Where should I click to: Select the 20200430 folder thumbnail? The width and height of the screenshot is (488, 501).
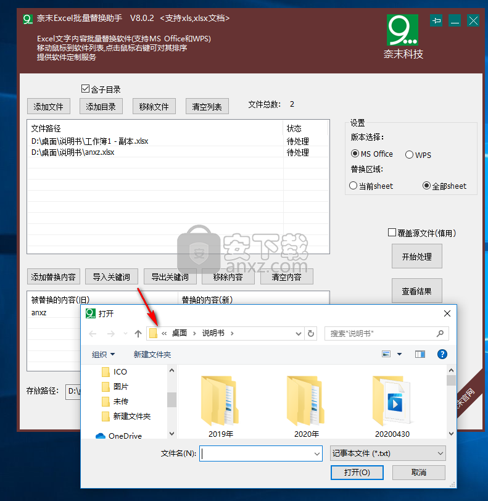click(x=392, y=407)
